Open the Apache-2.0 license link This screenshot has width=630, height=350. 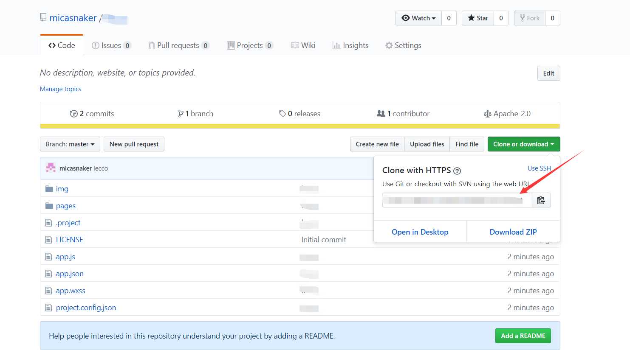(507, 114)
